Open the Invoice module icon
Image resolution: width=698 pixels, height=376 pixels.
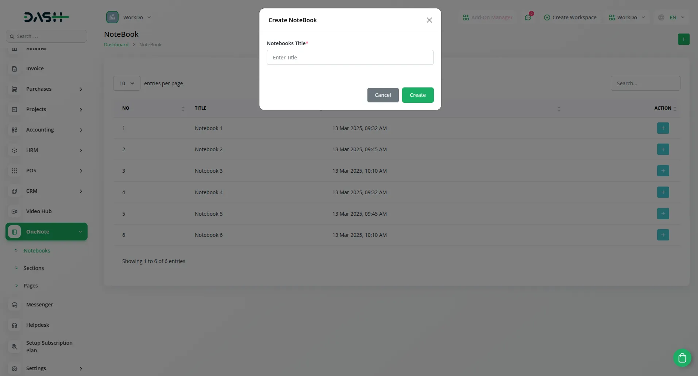[x=14, y=68]
